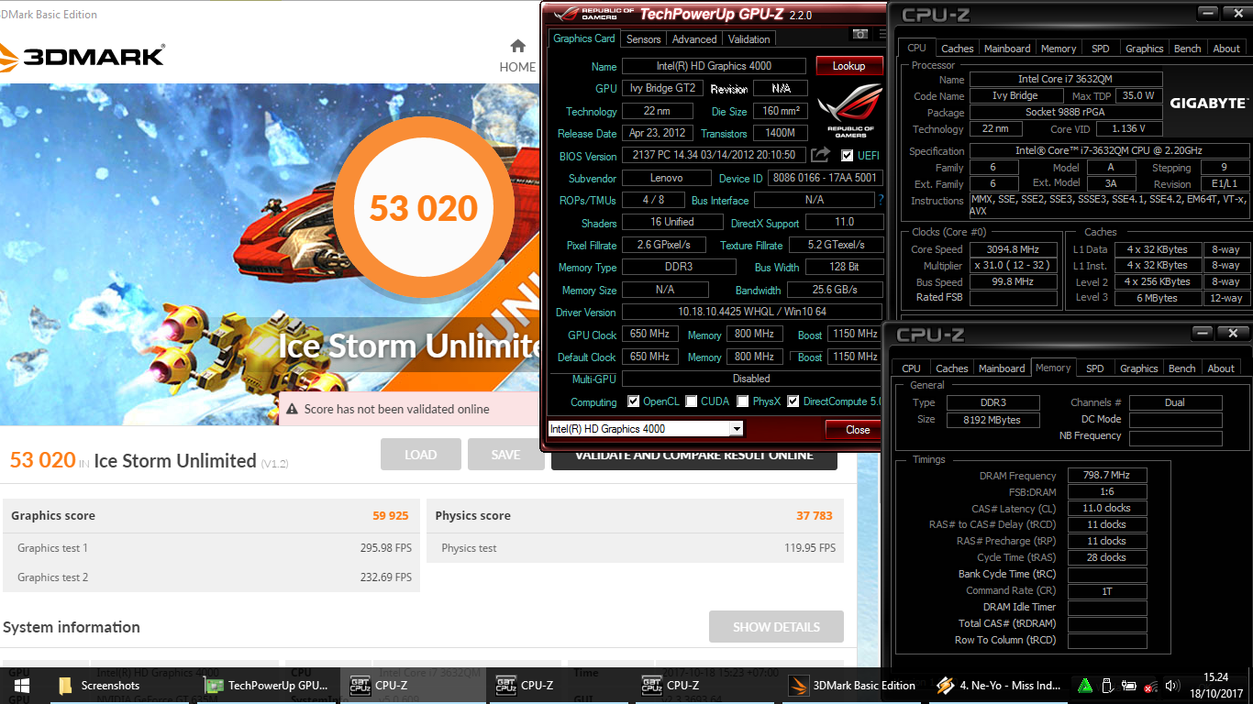
Task: Open the taskbar clock showing 15.24
Action: [1215, 685]
